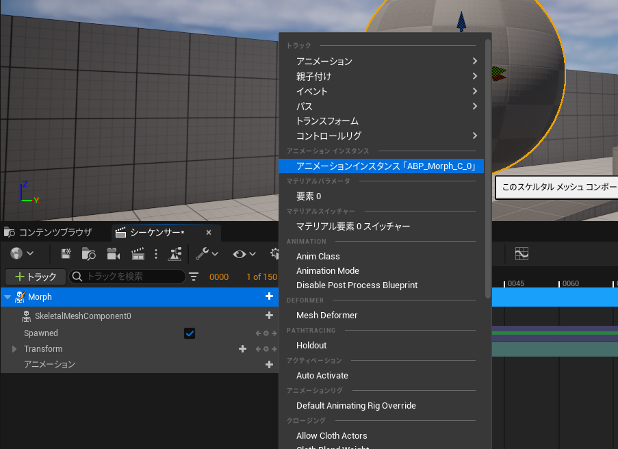Click the plus button on Transform row
The width and height of the screenshot is (618, 449).
242,348
